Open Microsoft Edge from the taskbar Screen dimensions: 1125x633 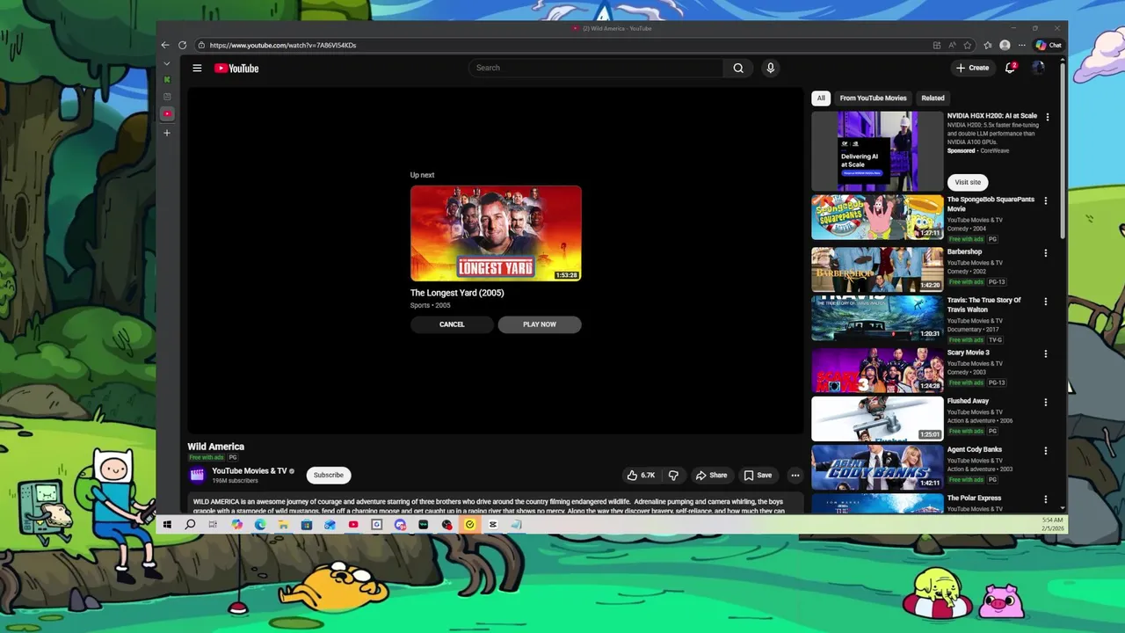tap(260, 525)
